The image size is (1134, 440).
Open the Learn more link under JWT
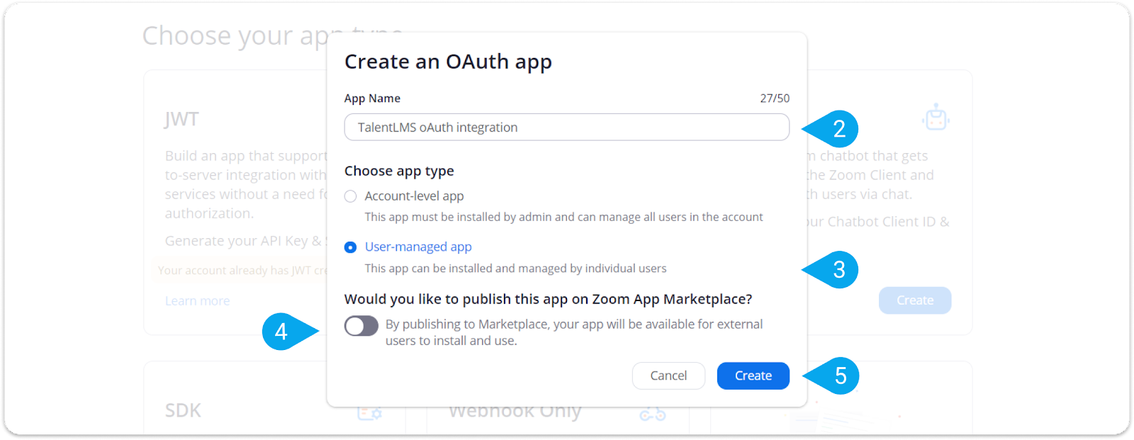click(x=197, y=301)
